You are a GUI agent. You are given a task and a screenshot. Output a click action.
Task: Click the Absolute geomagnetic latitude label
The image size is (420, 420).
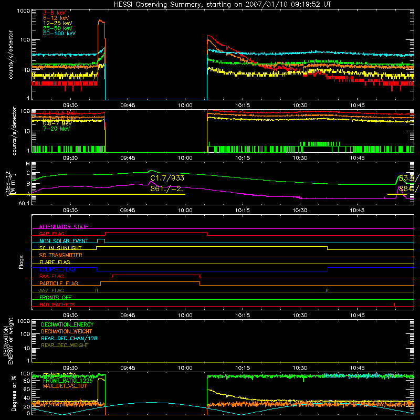click(363, 376)
